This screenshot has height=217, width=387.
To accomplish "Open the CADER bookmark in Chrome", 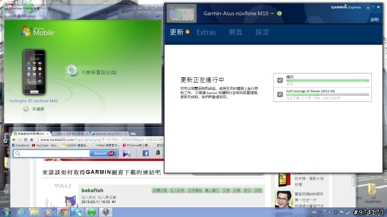I will coord(75,145).
